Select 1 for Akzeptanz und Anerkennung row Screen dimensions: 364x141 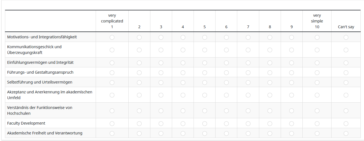coord(112,95)
